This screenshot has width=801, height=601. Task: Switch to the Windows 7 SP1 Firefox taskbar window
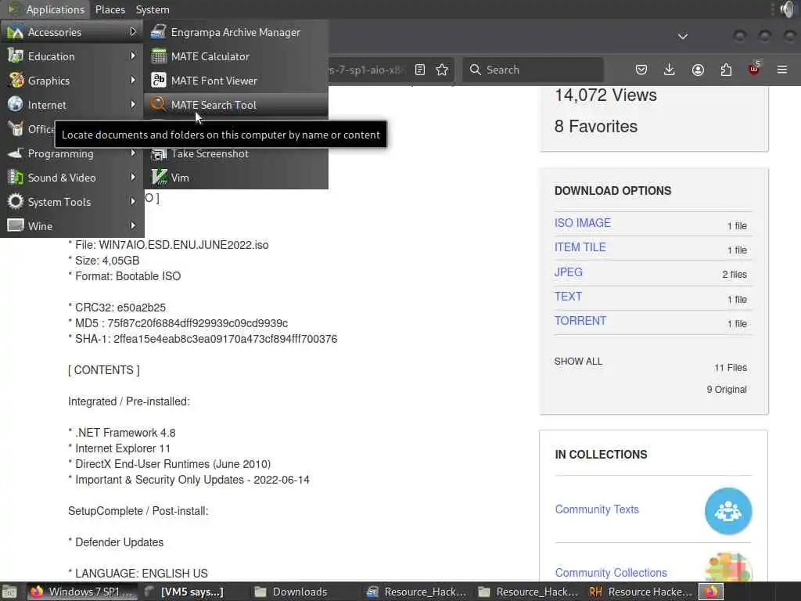click(81, 592)
